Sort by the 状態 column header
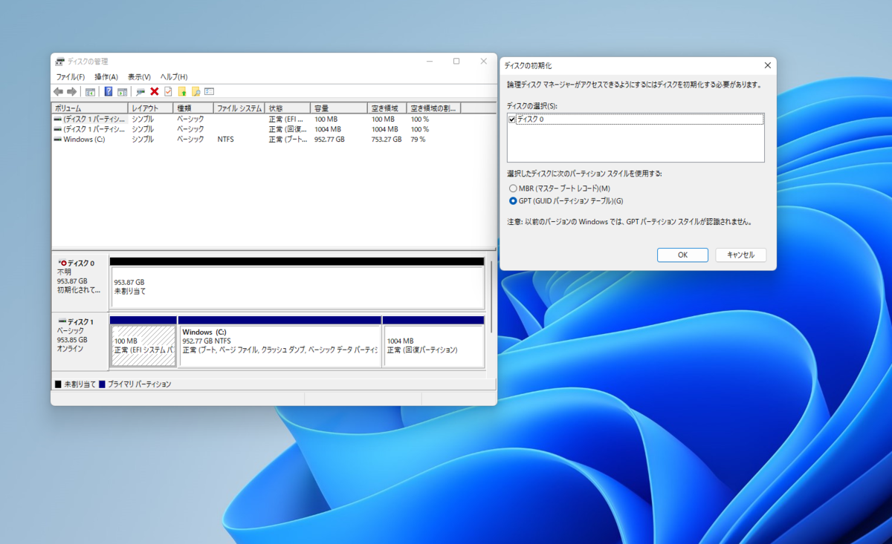The width and height of the screenshot is (892, 544). click(288, 108)
